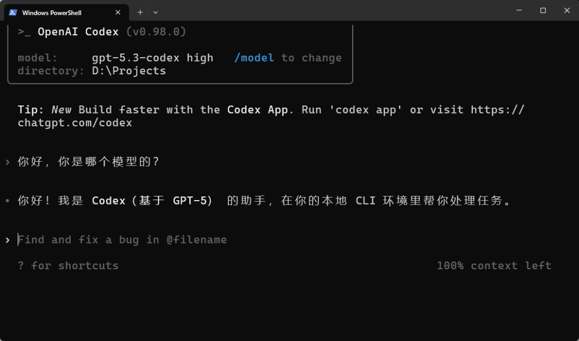579x341 pixels.
Task: Click the user message '你好，你是哪个模型的？'
Action: coord(88,162)
